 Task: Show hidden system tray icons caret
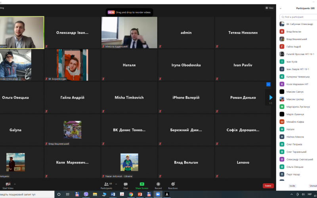click(292, 194)
